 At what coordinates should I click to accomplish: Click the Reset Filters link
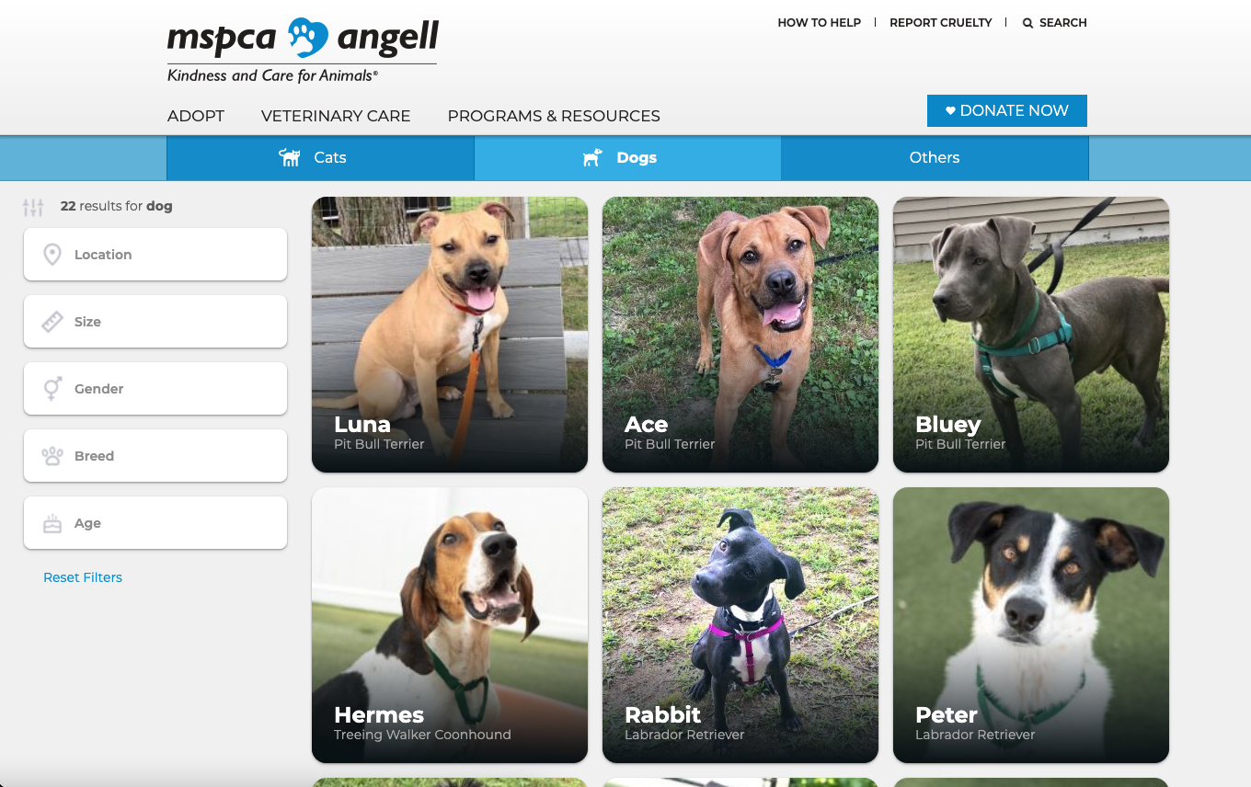83,577
